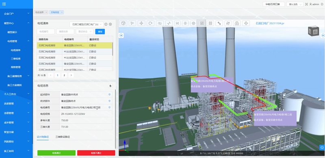Click the 华能石洞口 project button

coord(274,4)
